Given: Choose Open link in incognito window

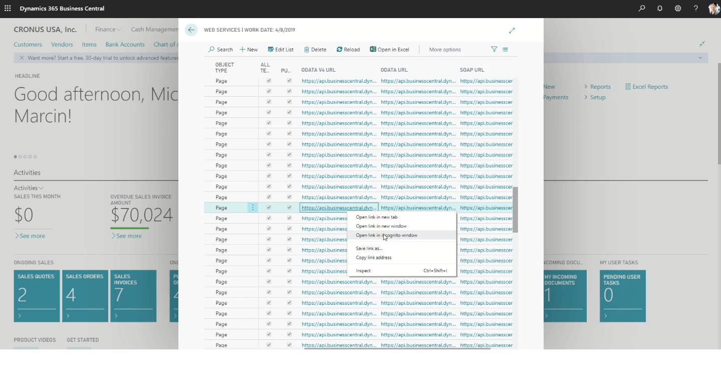Looking at the screenshot, I should tap(402, 235).
